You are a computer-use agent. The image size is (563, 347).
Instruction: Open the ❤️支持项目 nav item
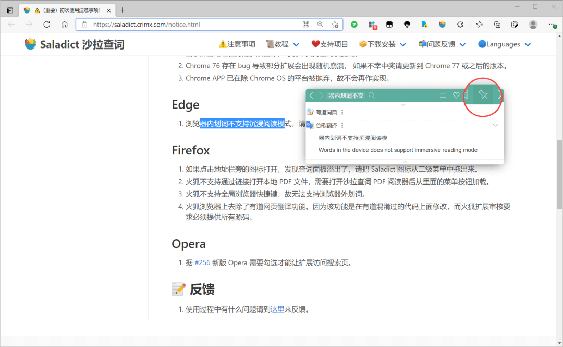pos(329,44)
